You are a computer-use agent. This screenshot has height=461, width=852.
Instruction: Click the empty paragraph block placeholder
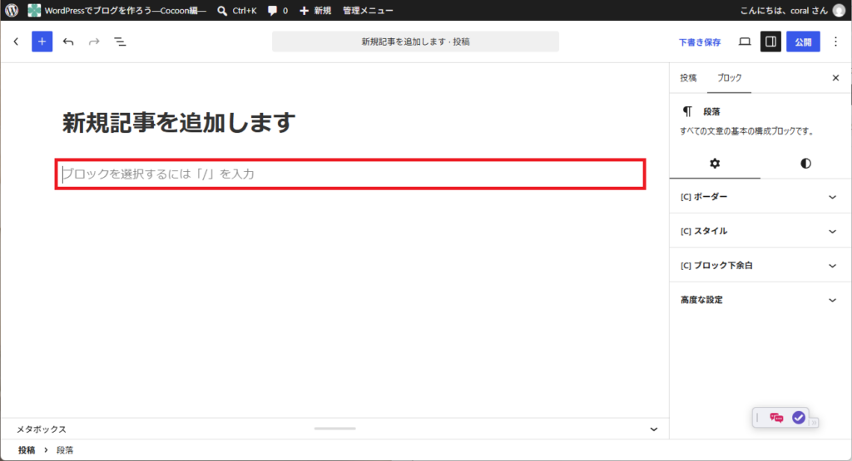click(350, 174)
